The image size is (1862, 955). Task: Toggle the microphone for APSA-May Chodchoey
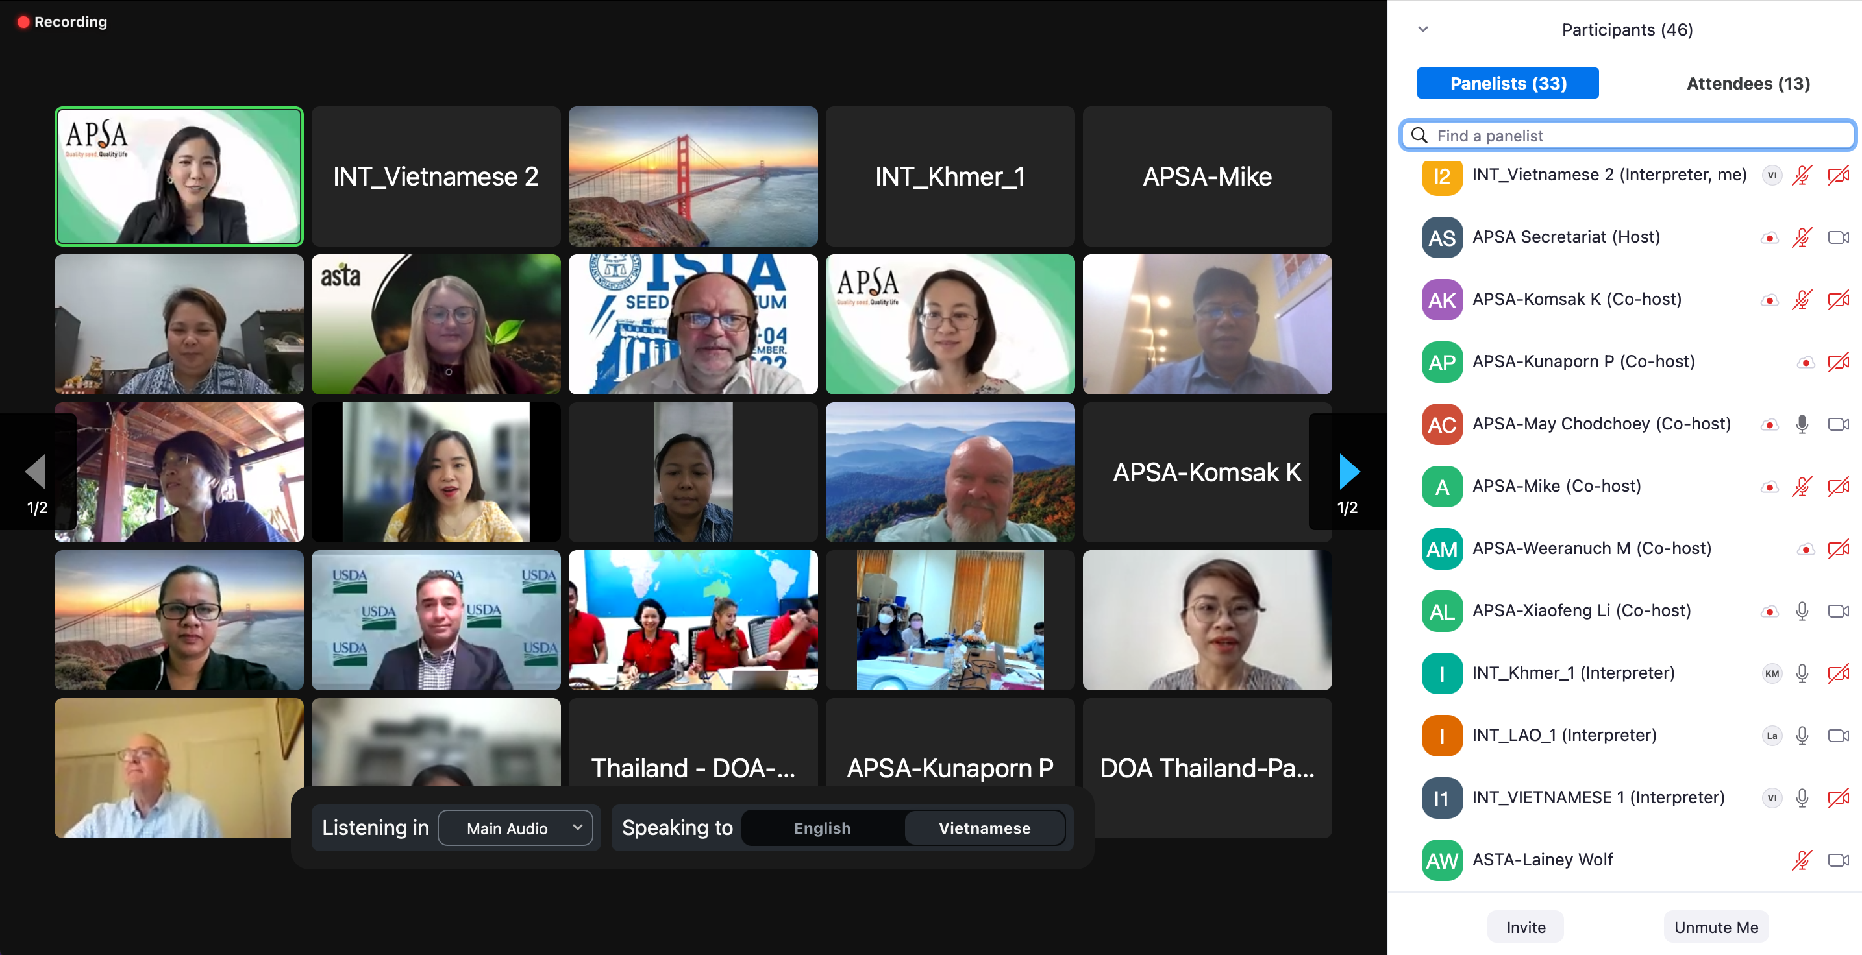pos(1801,424)
